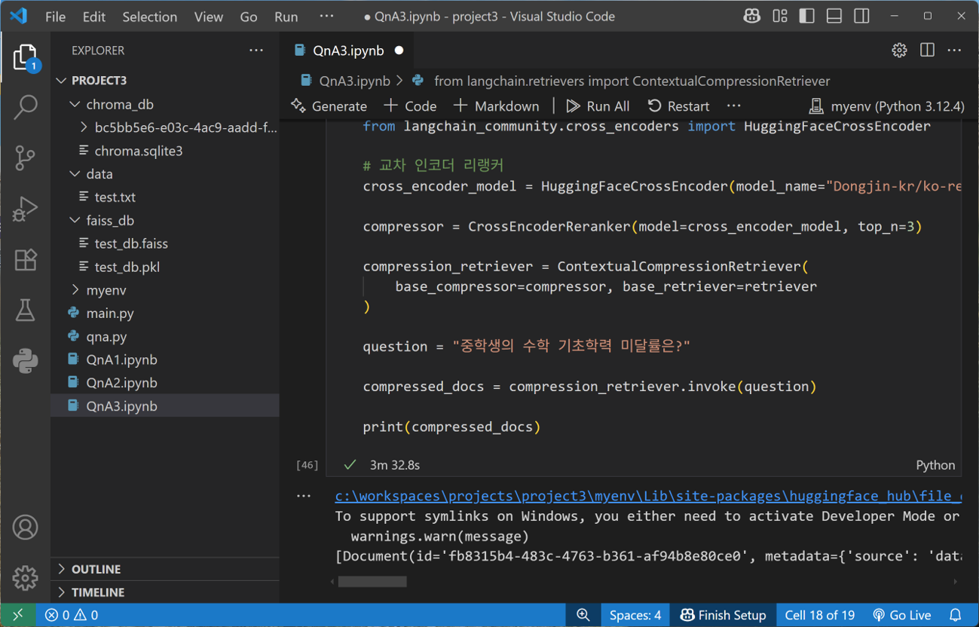Screen dimensions: 979x627
Task: Select the QnA3.ipynb editor tab
Action: (x=349, y=50)
